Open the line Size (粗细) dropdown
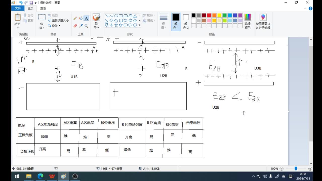 [163, 26]
